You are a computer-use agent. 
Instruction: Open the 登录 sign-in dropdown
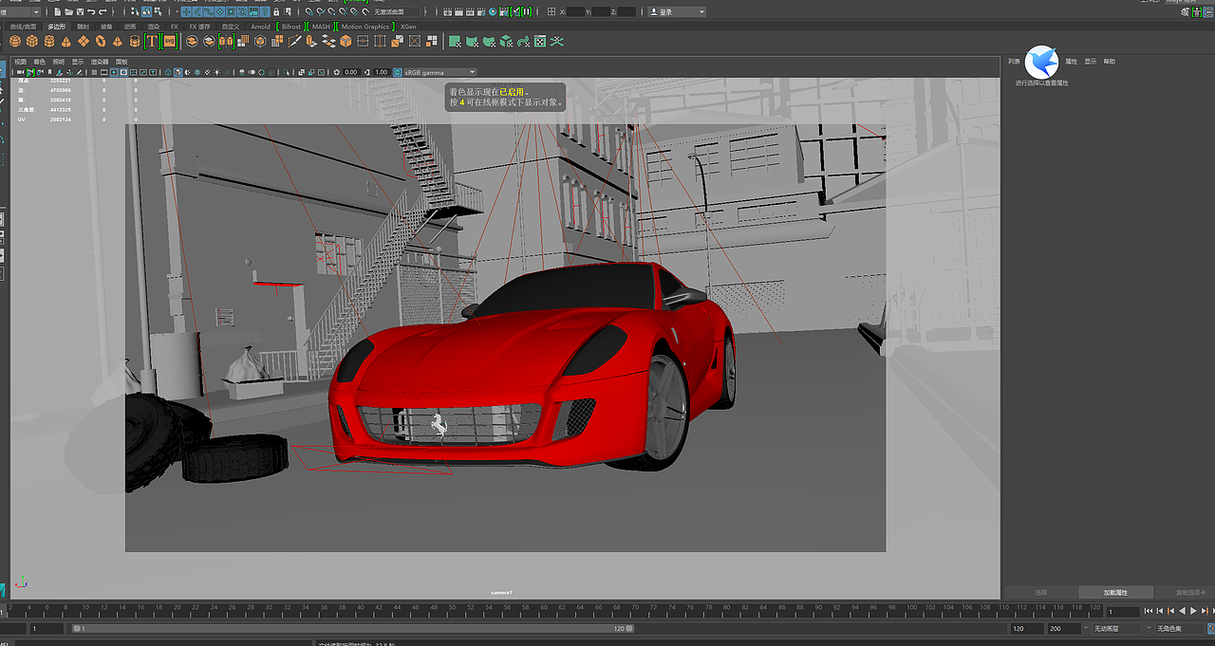[x=677, y=12]
